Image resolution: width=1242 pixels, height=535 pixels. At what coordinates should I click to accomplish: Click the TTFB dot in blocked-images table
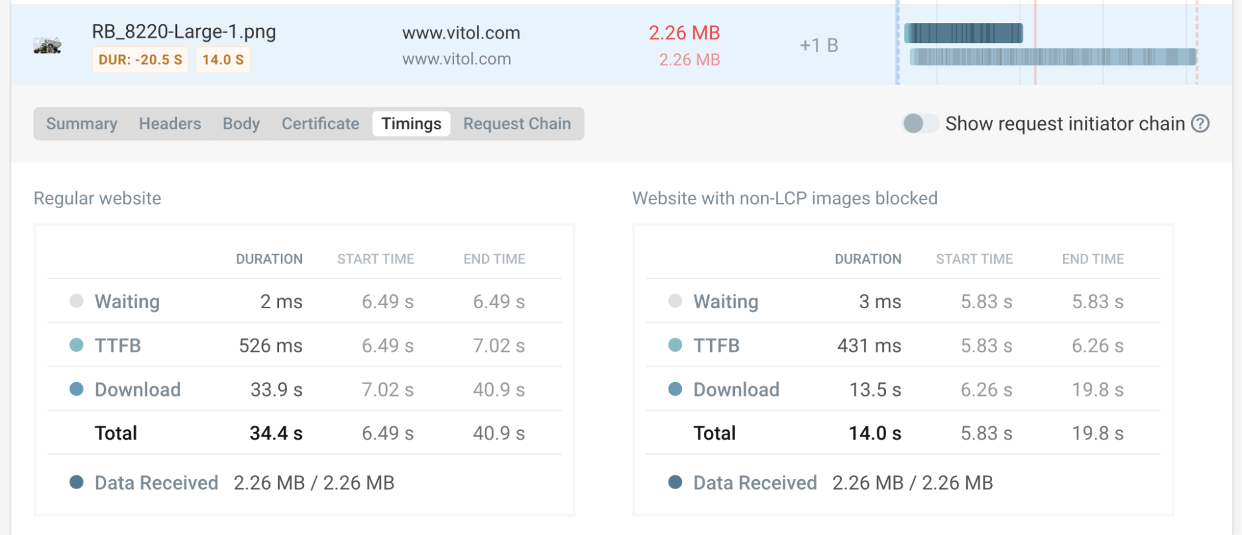(675, 345)
